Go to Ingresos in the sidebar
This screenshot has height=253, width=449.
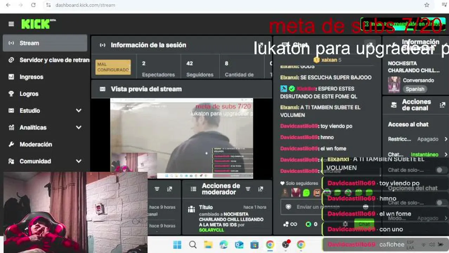point(31,77)
